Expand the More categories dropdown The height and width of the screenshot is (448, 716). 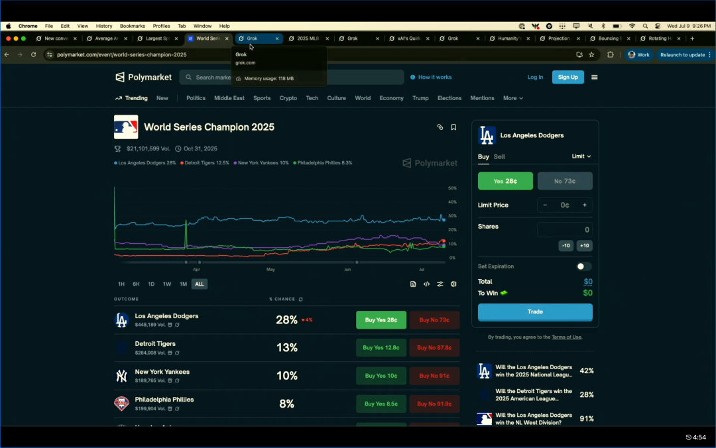pyautogui.click(x=512, y=98)
